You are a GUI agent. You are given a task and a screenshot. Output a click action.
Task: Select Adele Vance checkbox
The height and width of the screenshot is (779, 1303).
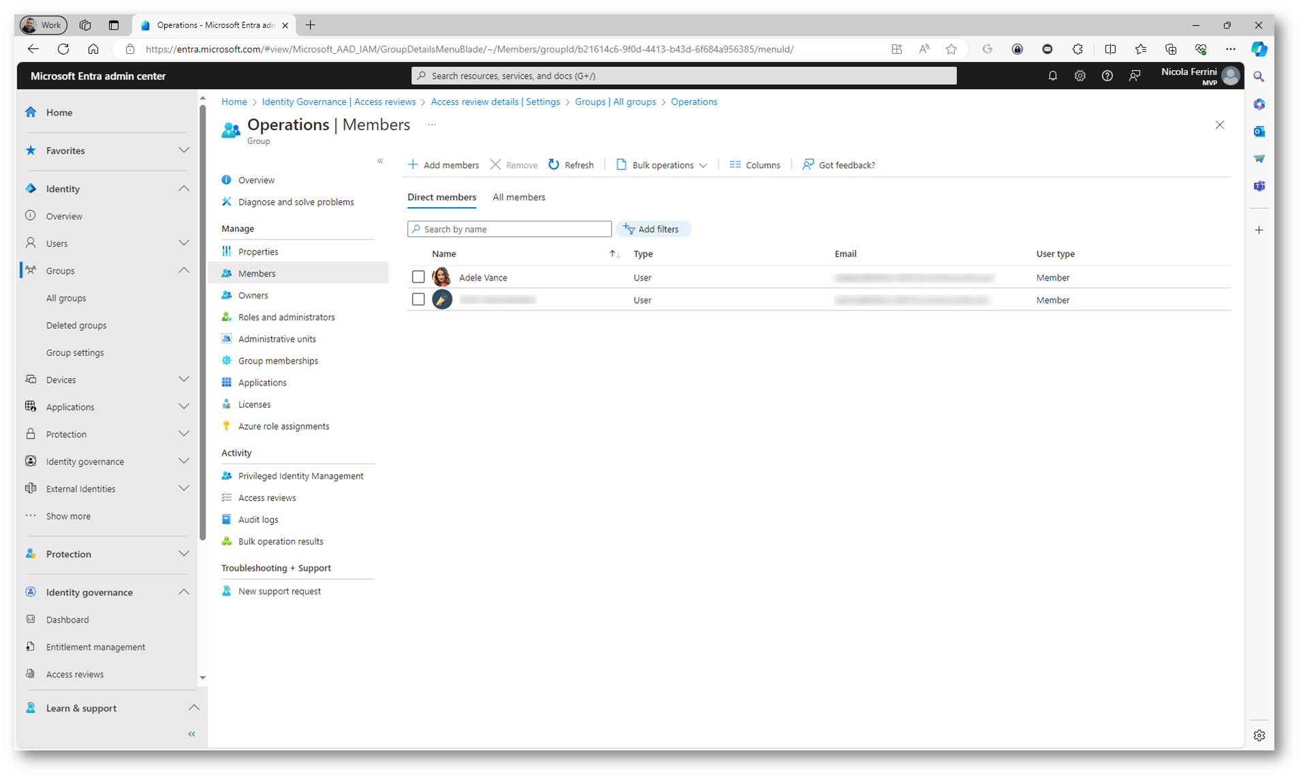(418, 277)
